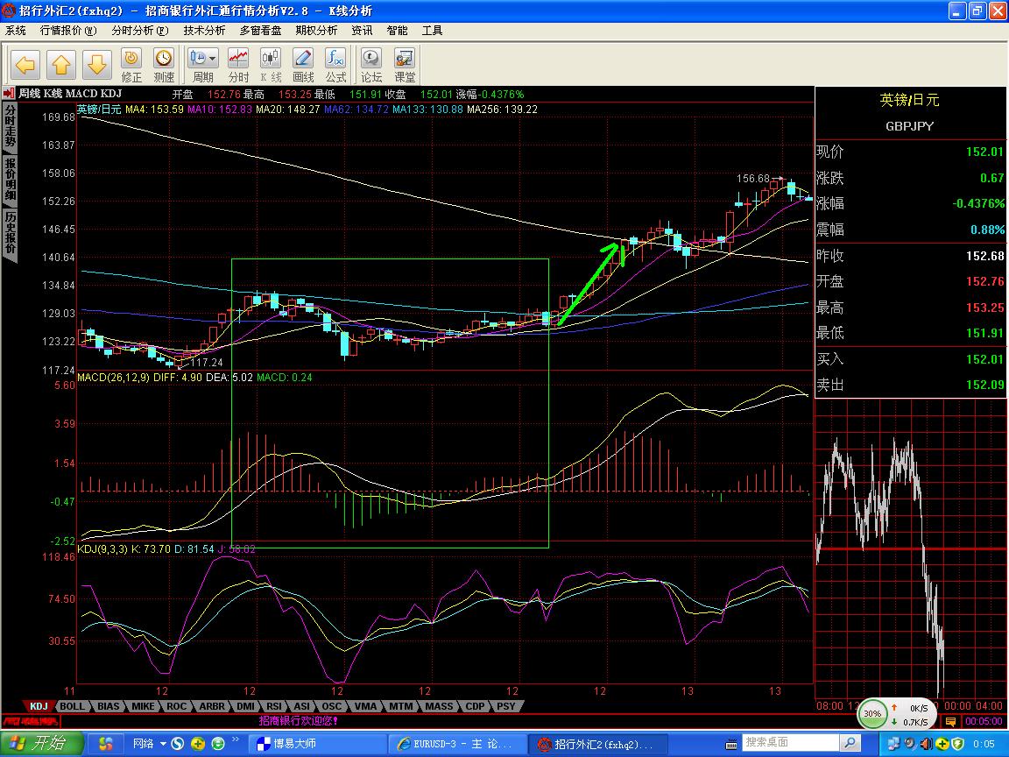Open the 技术分析 menu
Image resolution: width=1009 pixels, height=757 pixels.
[x=204, y=30]
